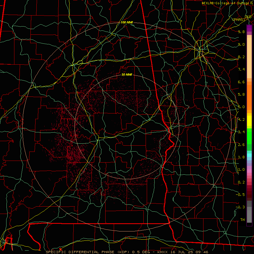Click the 2.6 value on the color scale
The image size is (254, 254).
(x=241, y=145)
